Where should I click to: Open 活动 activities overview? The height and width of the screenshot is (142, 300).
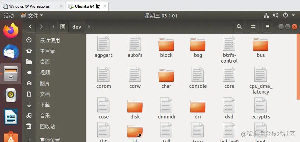pyautogui.click(x=9, y=15)
